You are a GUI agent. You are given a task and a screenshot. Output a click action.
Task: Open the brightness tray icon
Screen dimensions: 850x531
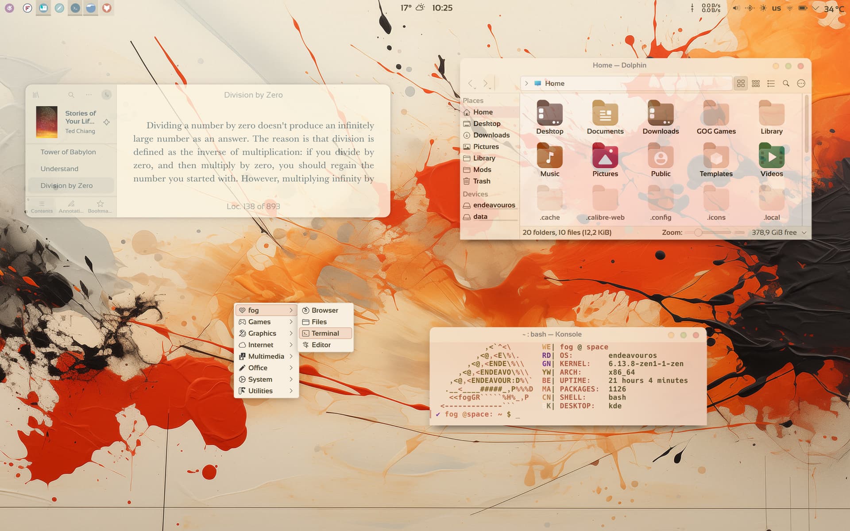(763, 8)
